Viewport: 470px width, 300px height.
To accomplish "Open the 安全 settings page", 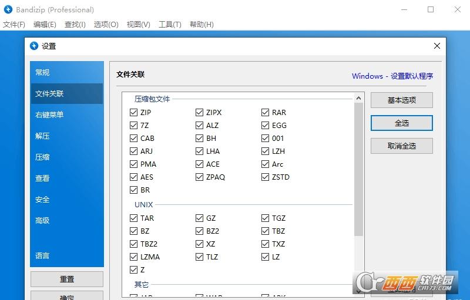I will 67,200.
